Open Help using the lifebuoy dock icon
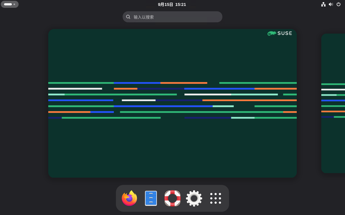The width and height of the screenshot is (345, 215). click(x=172, y=198)
